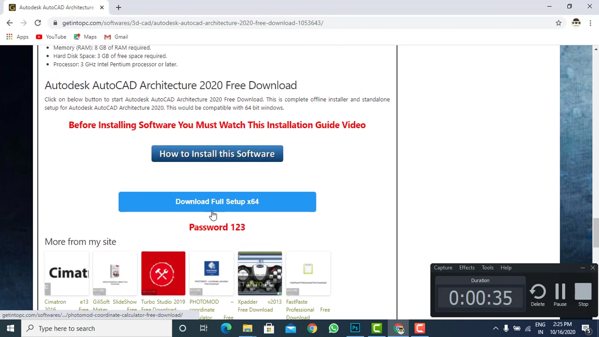The height and width of the screenshot is (337, 599).
Task: Click the taskbar search box
Action: click(96, 329)
